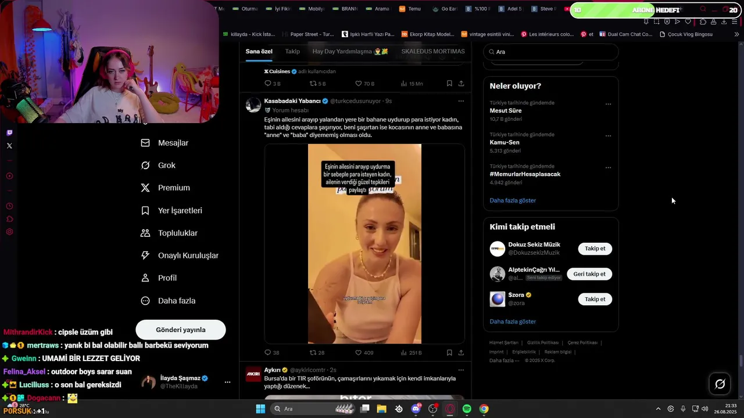Open volume control in system tray

[705, 409]
